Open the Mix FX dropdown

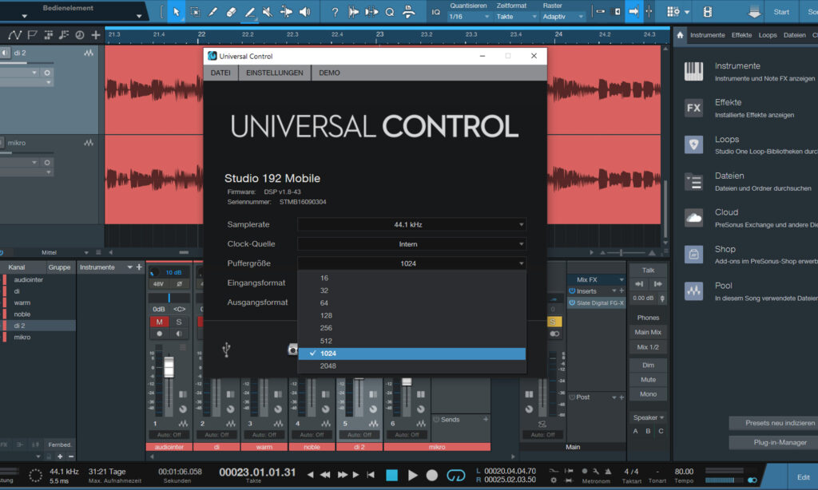pyautogui.click(x=596, y=279)
